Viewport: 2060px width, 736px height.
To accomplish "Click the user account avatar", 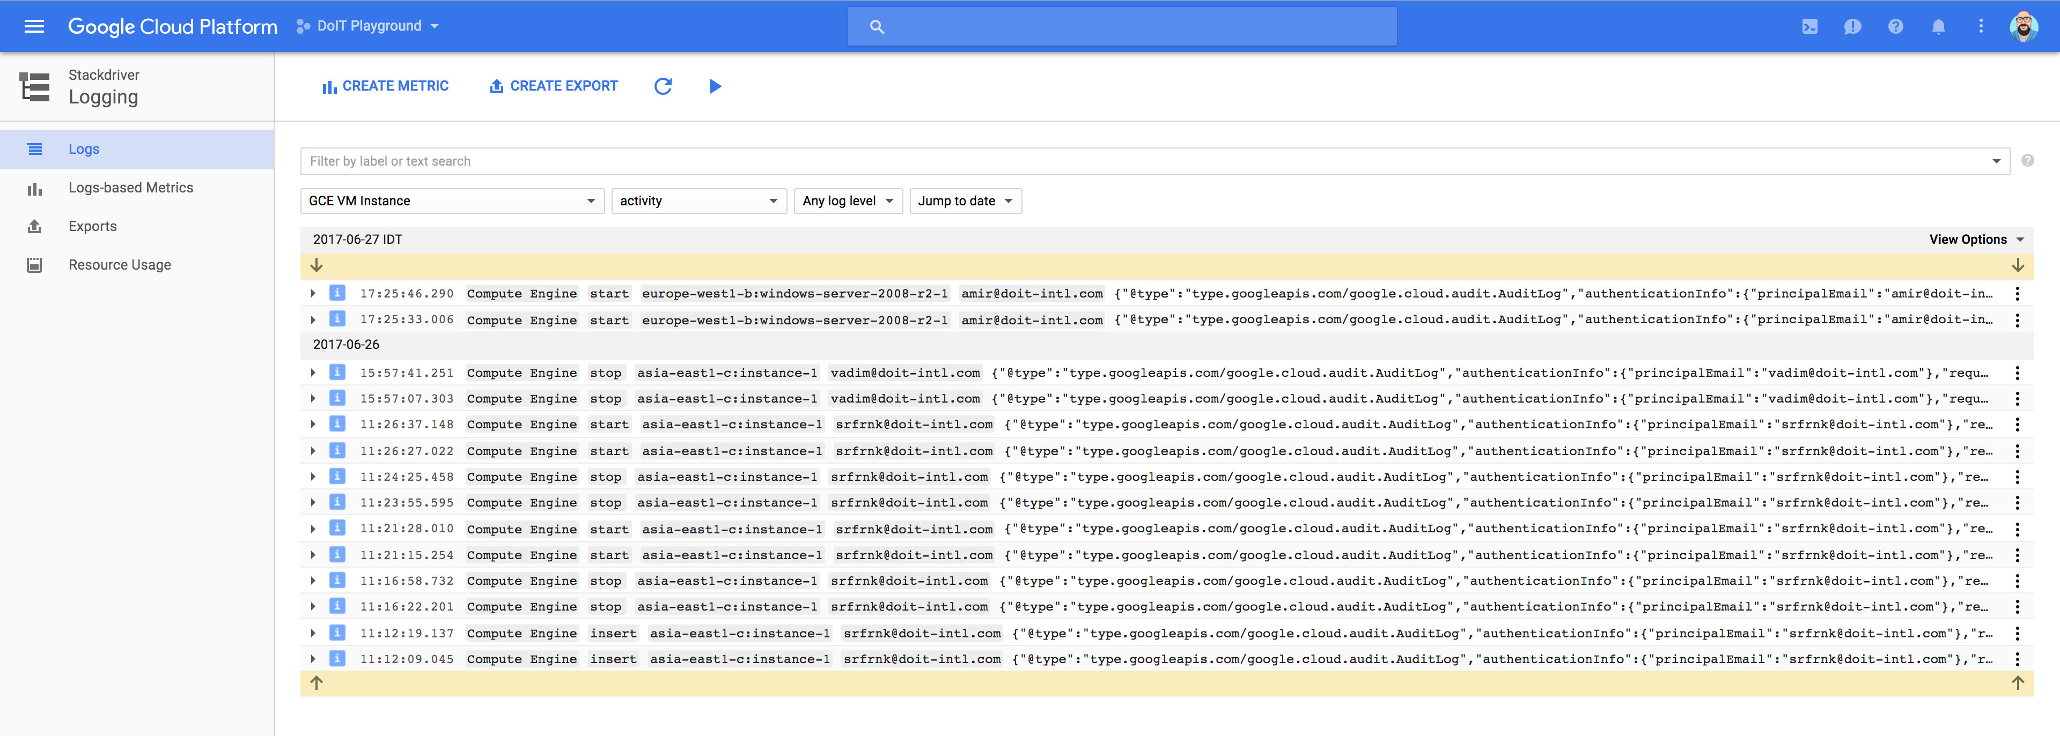I will 2024,26.
